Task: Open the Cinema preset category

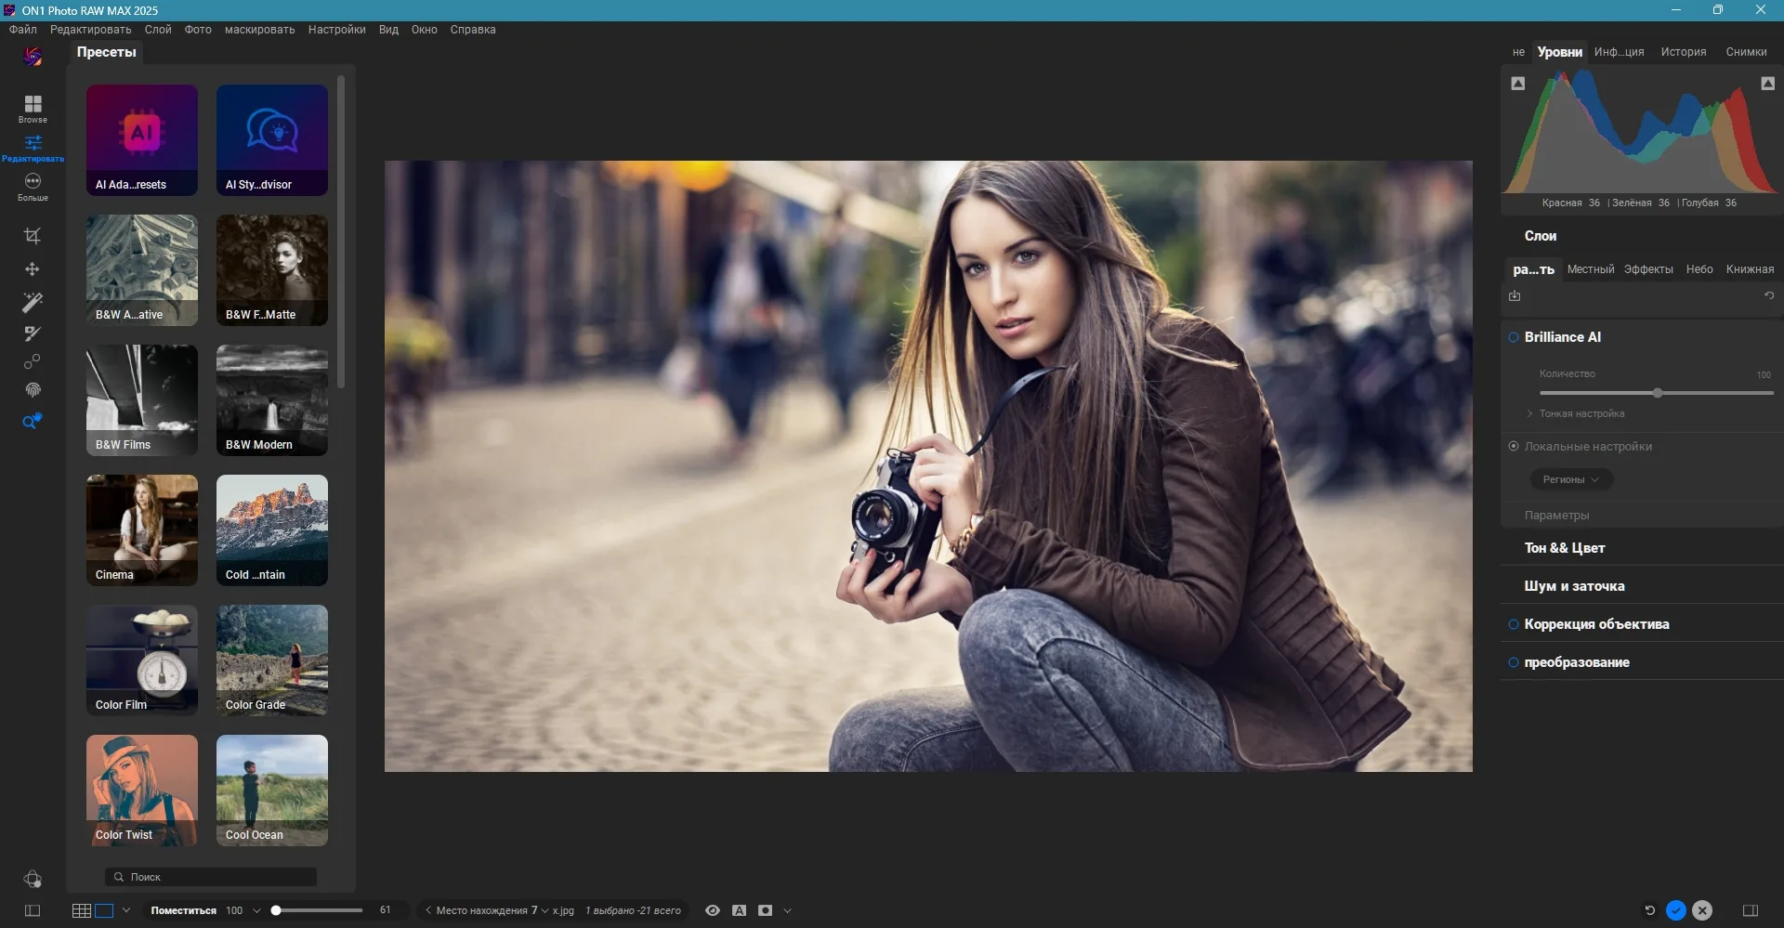Action: tap(142, 530)
